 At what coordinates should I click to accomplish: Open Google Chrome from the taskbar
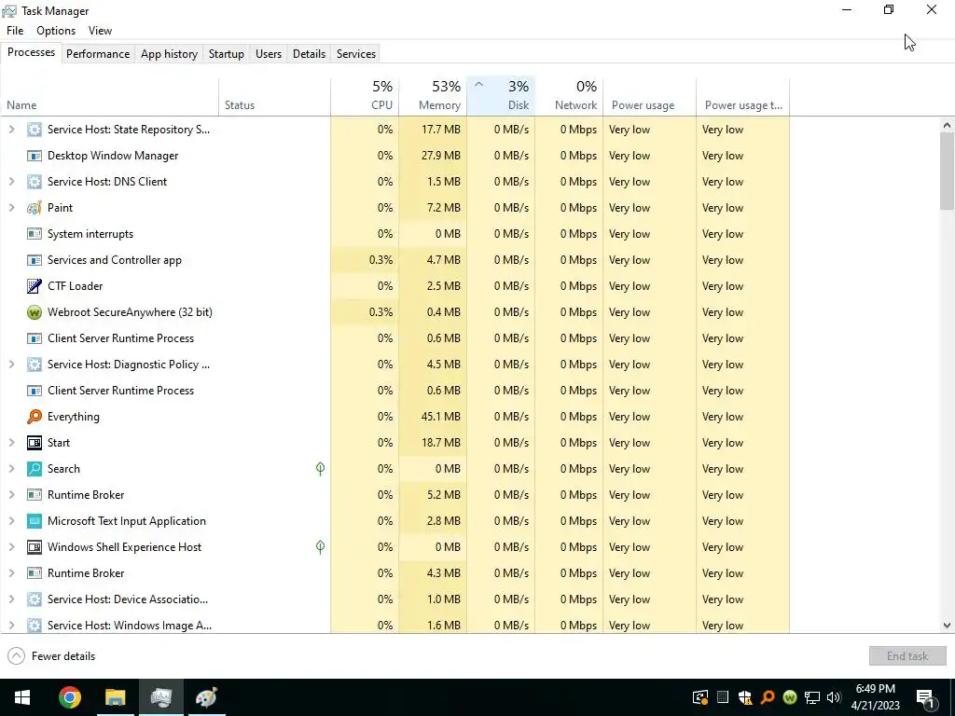point(69,697)
